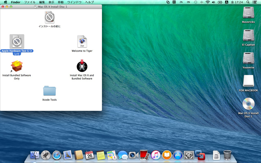Open the Time Machine status menu
This screenshot has height=163, width=261.
pos(195,2)
